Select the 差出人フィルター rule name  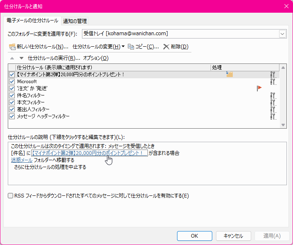33,109
